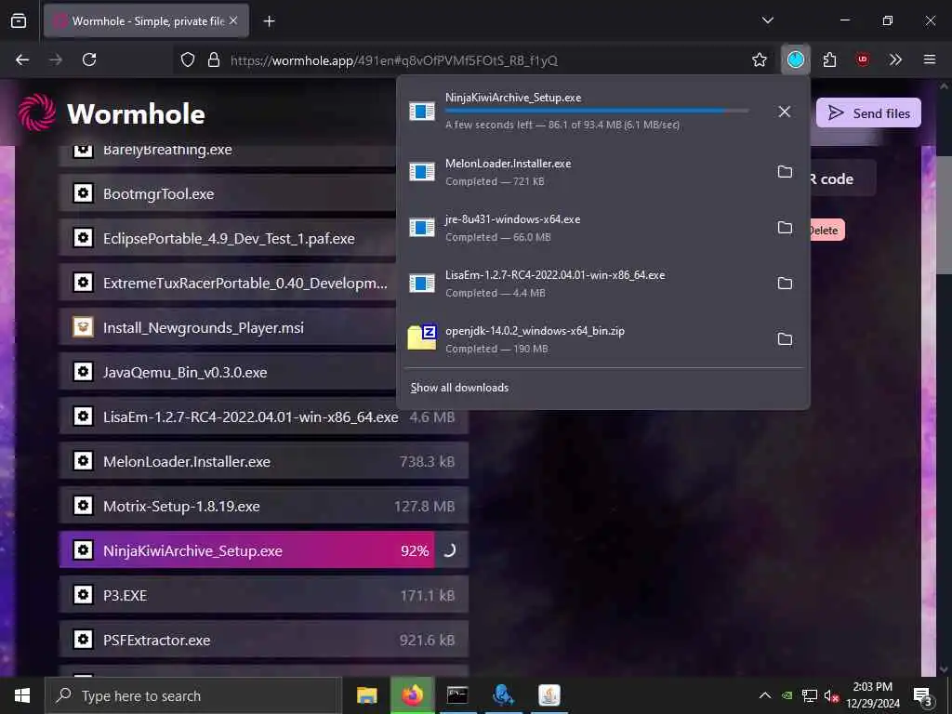Download Install_Newgrounds_Player.msi

click(x=229, y=328)
